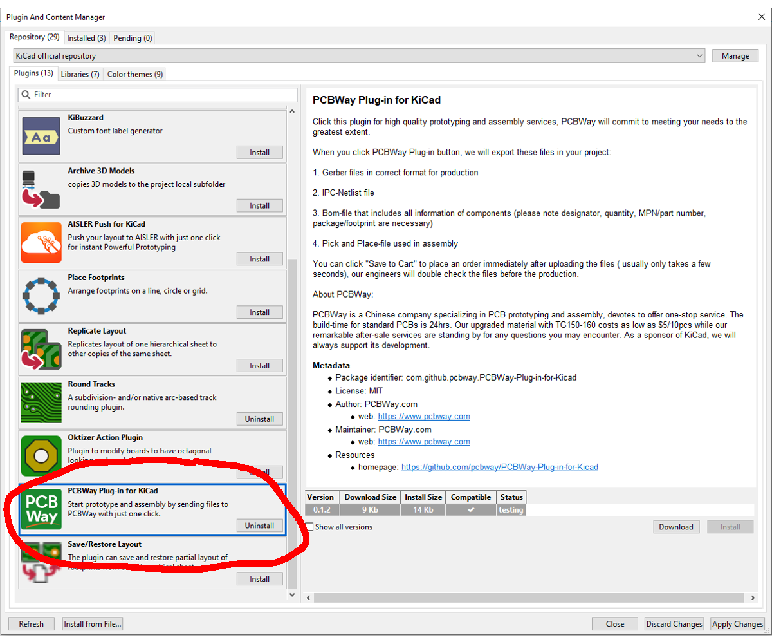
Task: Open the Maintainer web pcbway.com link
Action: click(424, 442)
